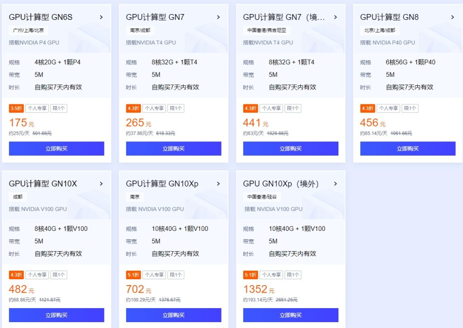The image size is (463, 328).
Task: Expand the GPU计算型 GN6S card arrow
Action: (101, 17)
